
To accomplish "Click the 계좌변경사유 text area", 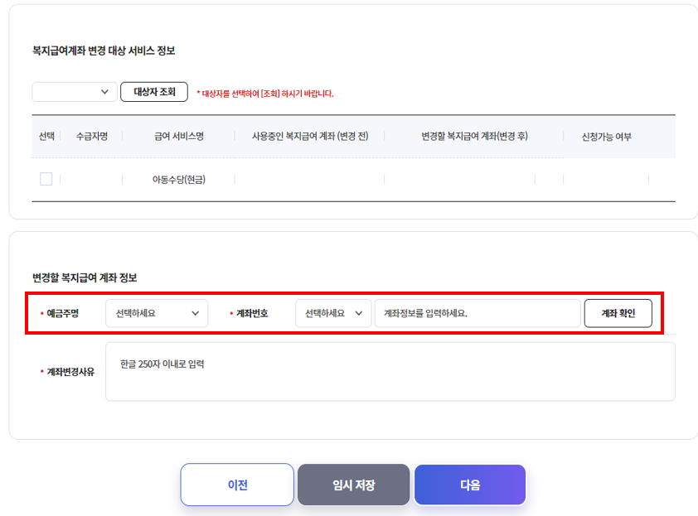I will click(x=390, y=371).
